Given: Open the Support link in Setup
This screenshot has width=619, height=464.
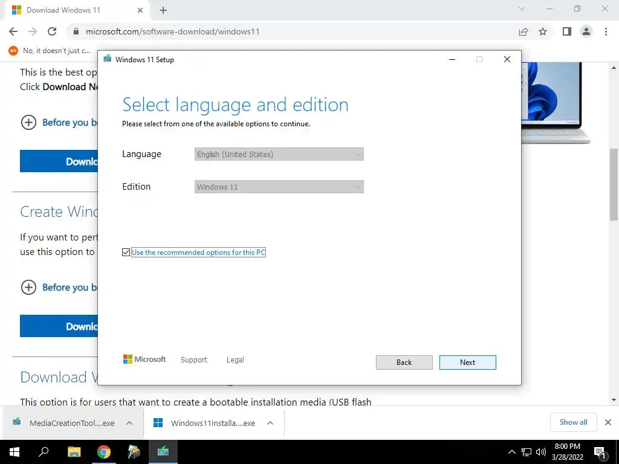Looking at the screenshot, I should click(194, 360).
